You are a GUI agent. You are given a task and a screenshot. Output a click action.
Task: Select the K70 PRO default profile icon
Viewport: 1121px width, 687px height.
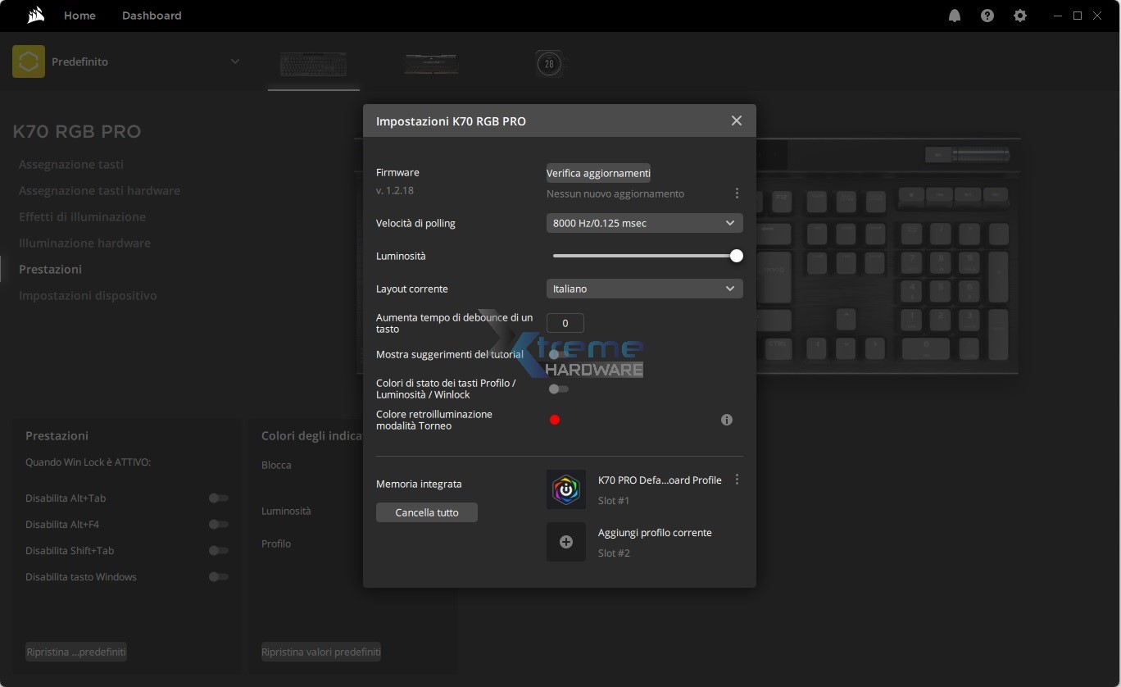566,489
